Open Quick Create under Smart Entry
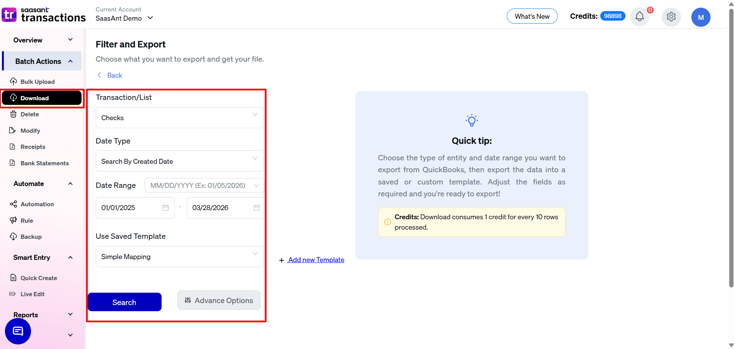 (x=39, y=278)
